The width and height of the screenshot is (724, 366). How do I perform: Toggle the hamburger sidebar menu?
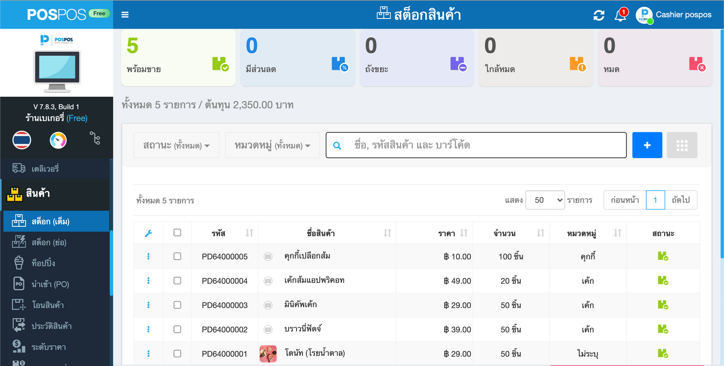click(125, 14)
